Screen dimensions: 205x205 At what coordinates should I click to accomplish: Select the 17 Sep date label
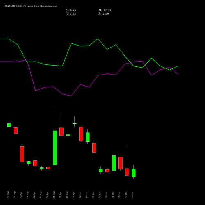pyautogui.click(x=21, y=195)
